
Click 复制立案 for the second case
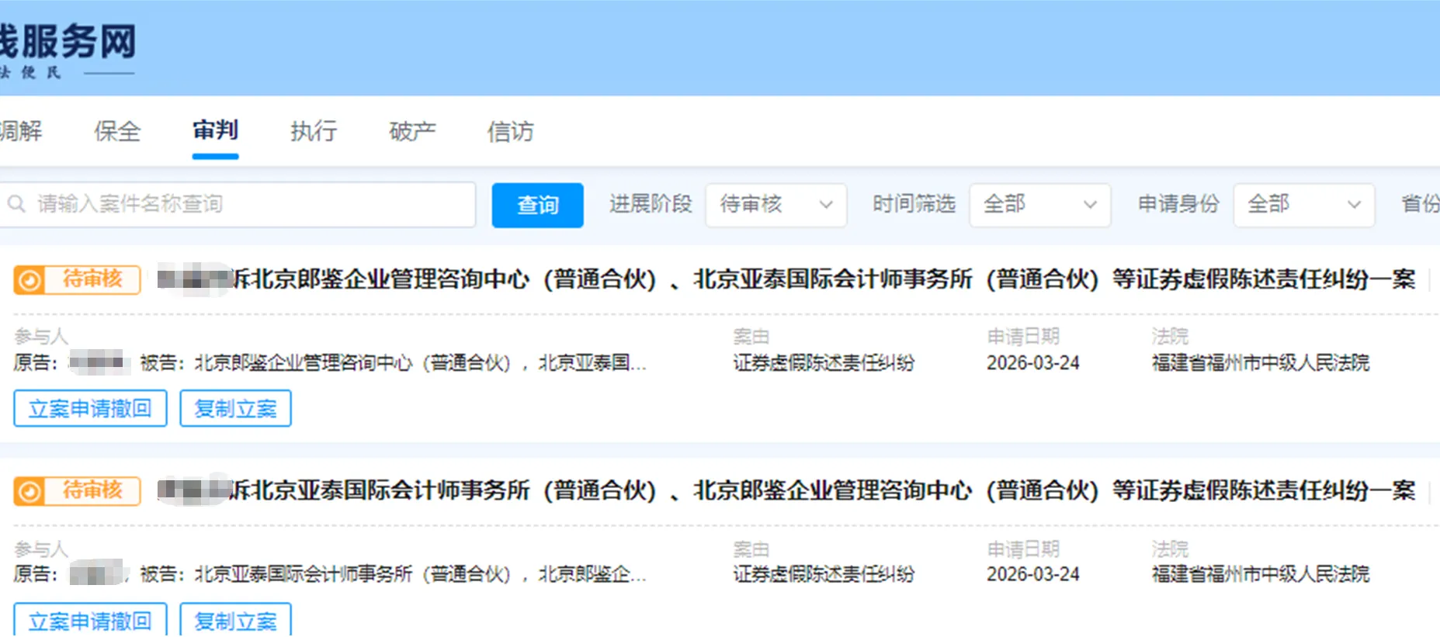[x=235, y=620]
